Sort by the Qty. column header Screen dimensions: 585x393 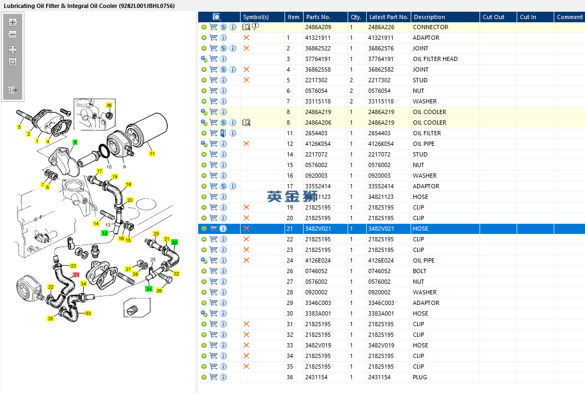(x=357, y=17)
